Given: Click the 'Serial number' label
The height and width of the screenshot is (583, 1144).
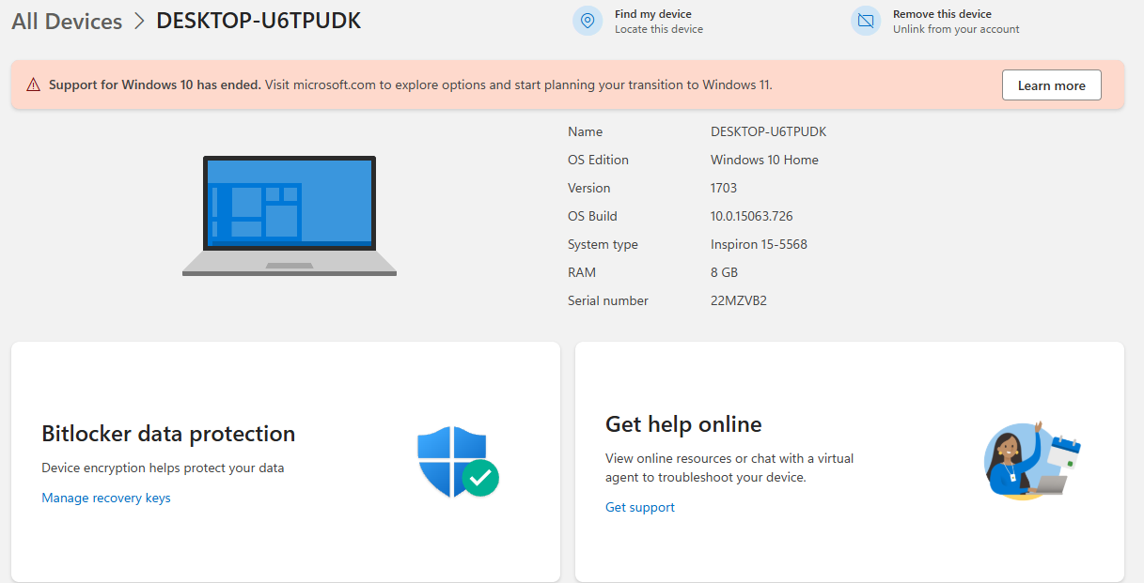Looking at the screenshot, I should [x=608, y=300].
